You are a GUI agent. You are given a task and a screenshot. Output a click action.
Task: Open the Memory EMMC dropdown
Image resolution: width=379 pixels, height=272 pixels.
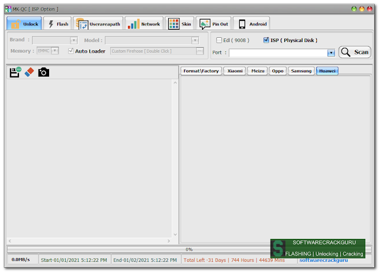(55, 51)
